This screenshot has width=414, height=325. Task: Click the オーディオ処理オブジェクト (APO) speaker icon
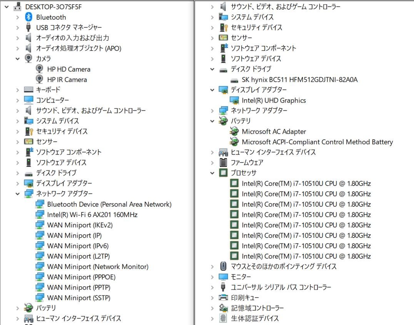(x=28, y=48)
